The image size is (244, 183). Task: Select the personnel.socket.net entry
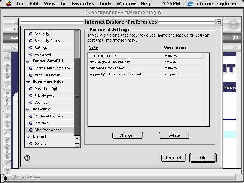tap(146, 68)
